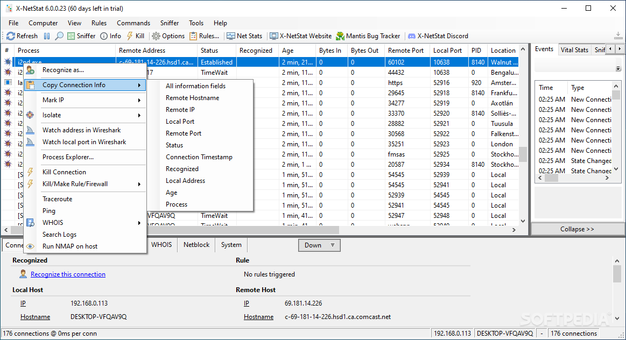The height and width of the screenshot is (340, 626).
Task: Sort by the Remote Port column header
Action: 407,50
